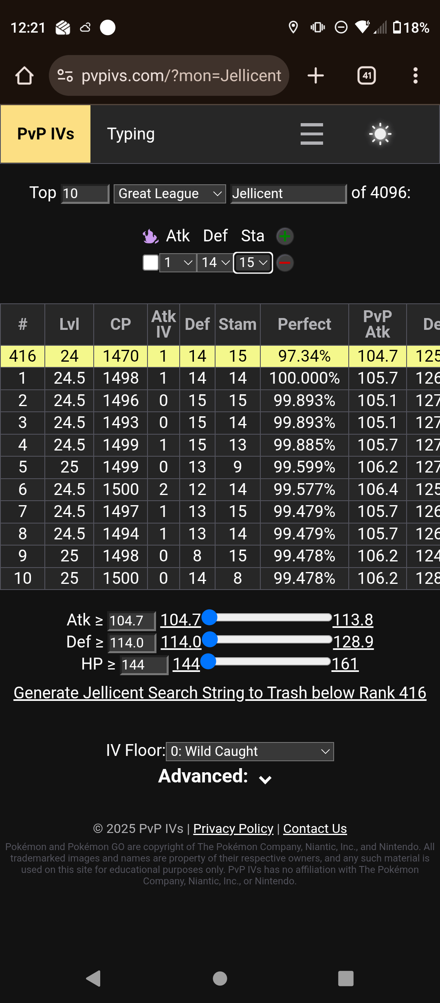Check the shadow checkbox beside Atk dropdown
Screen dimensions: 440x1003
click(x=150, y=263)
